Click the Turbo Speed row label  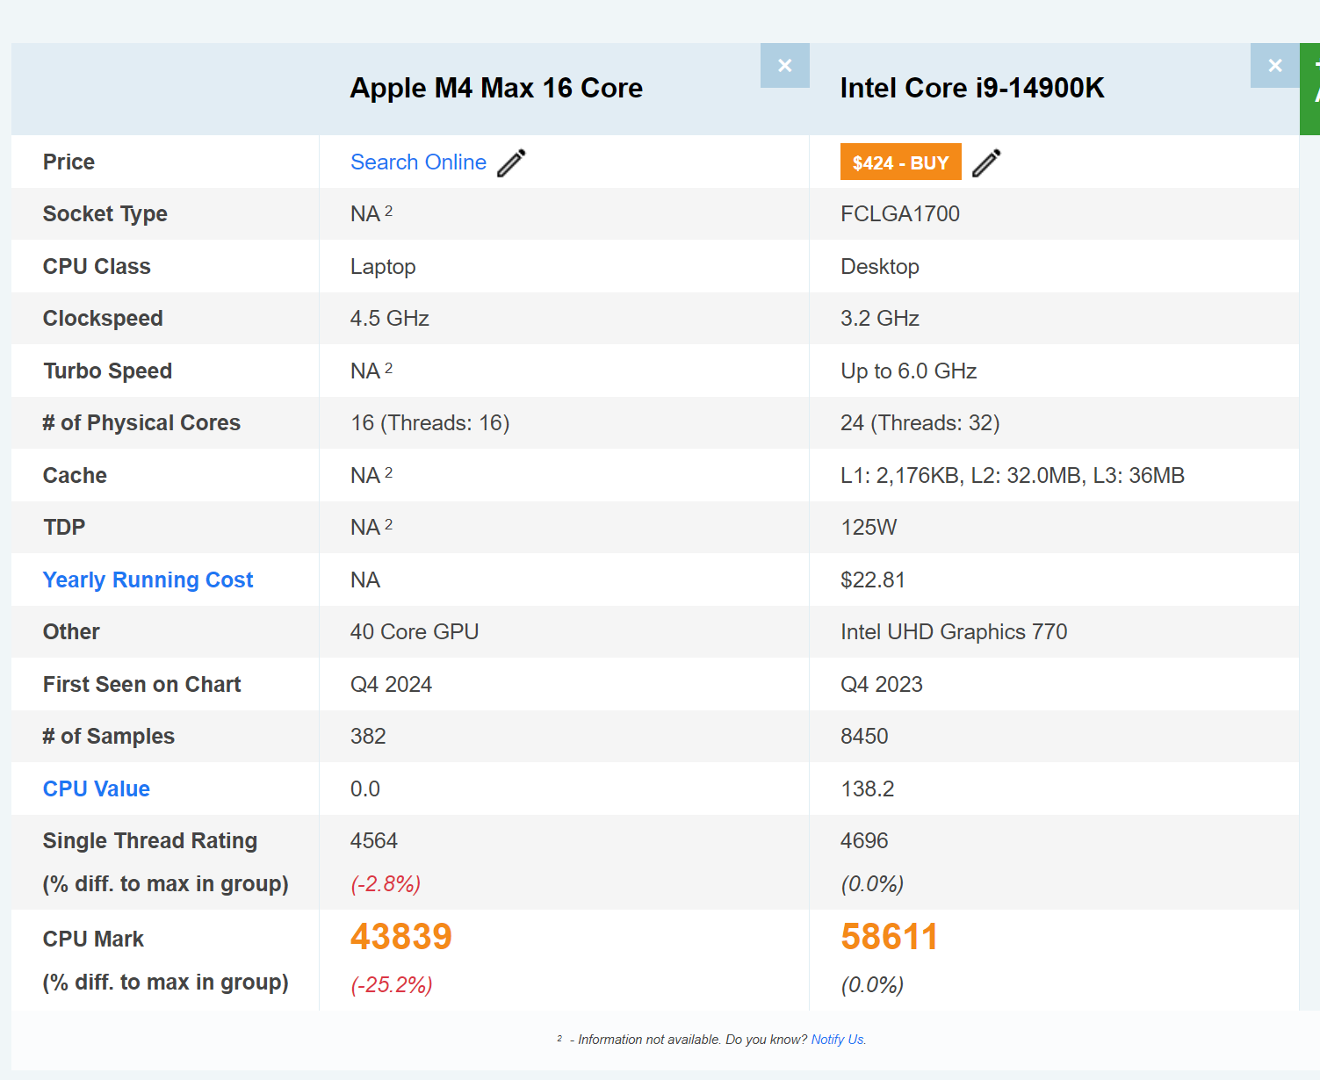tap(107, 371)
